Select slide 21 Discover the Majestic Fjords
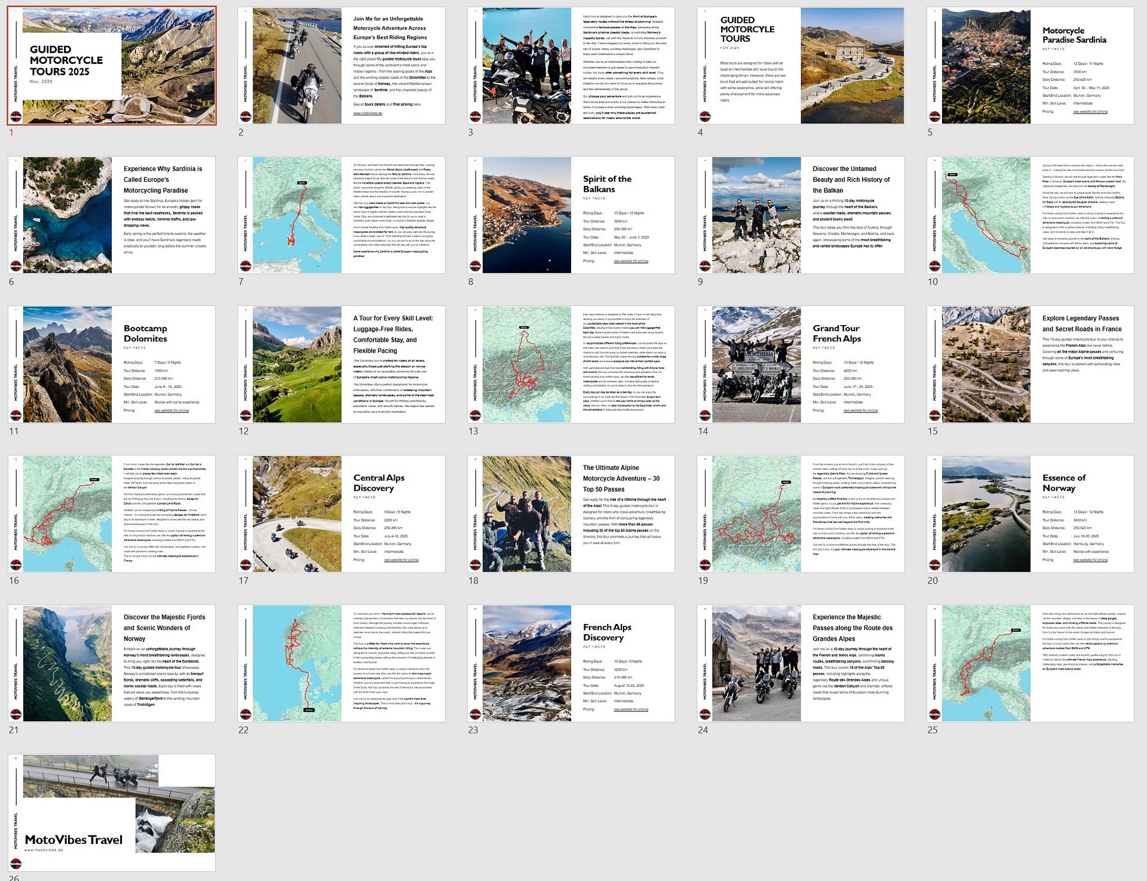Screen dimensions: 1147x881 112,663
